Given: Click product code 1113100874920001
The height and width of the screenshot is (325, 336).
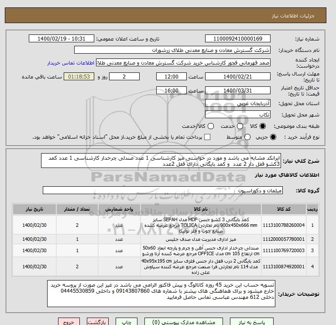Looking at the screenshot, I should [284, 267].
